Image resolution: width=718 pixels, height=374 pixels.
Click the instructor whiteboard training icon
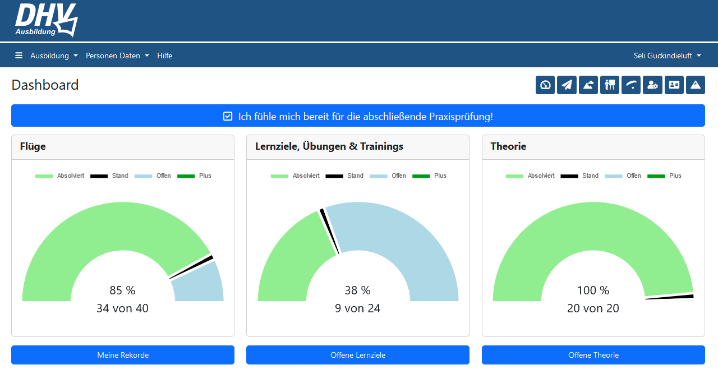[610, 85]
